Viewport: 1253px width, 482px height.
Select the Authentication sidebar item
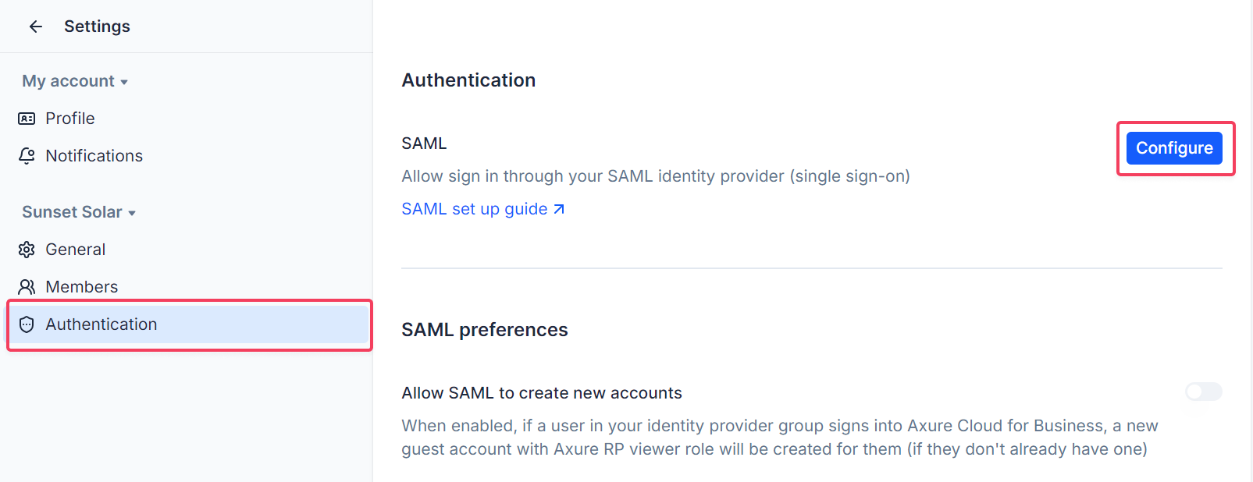point(101,324)
